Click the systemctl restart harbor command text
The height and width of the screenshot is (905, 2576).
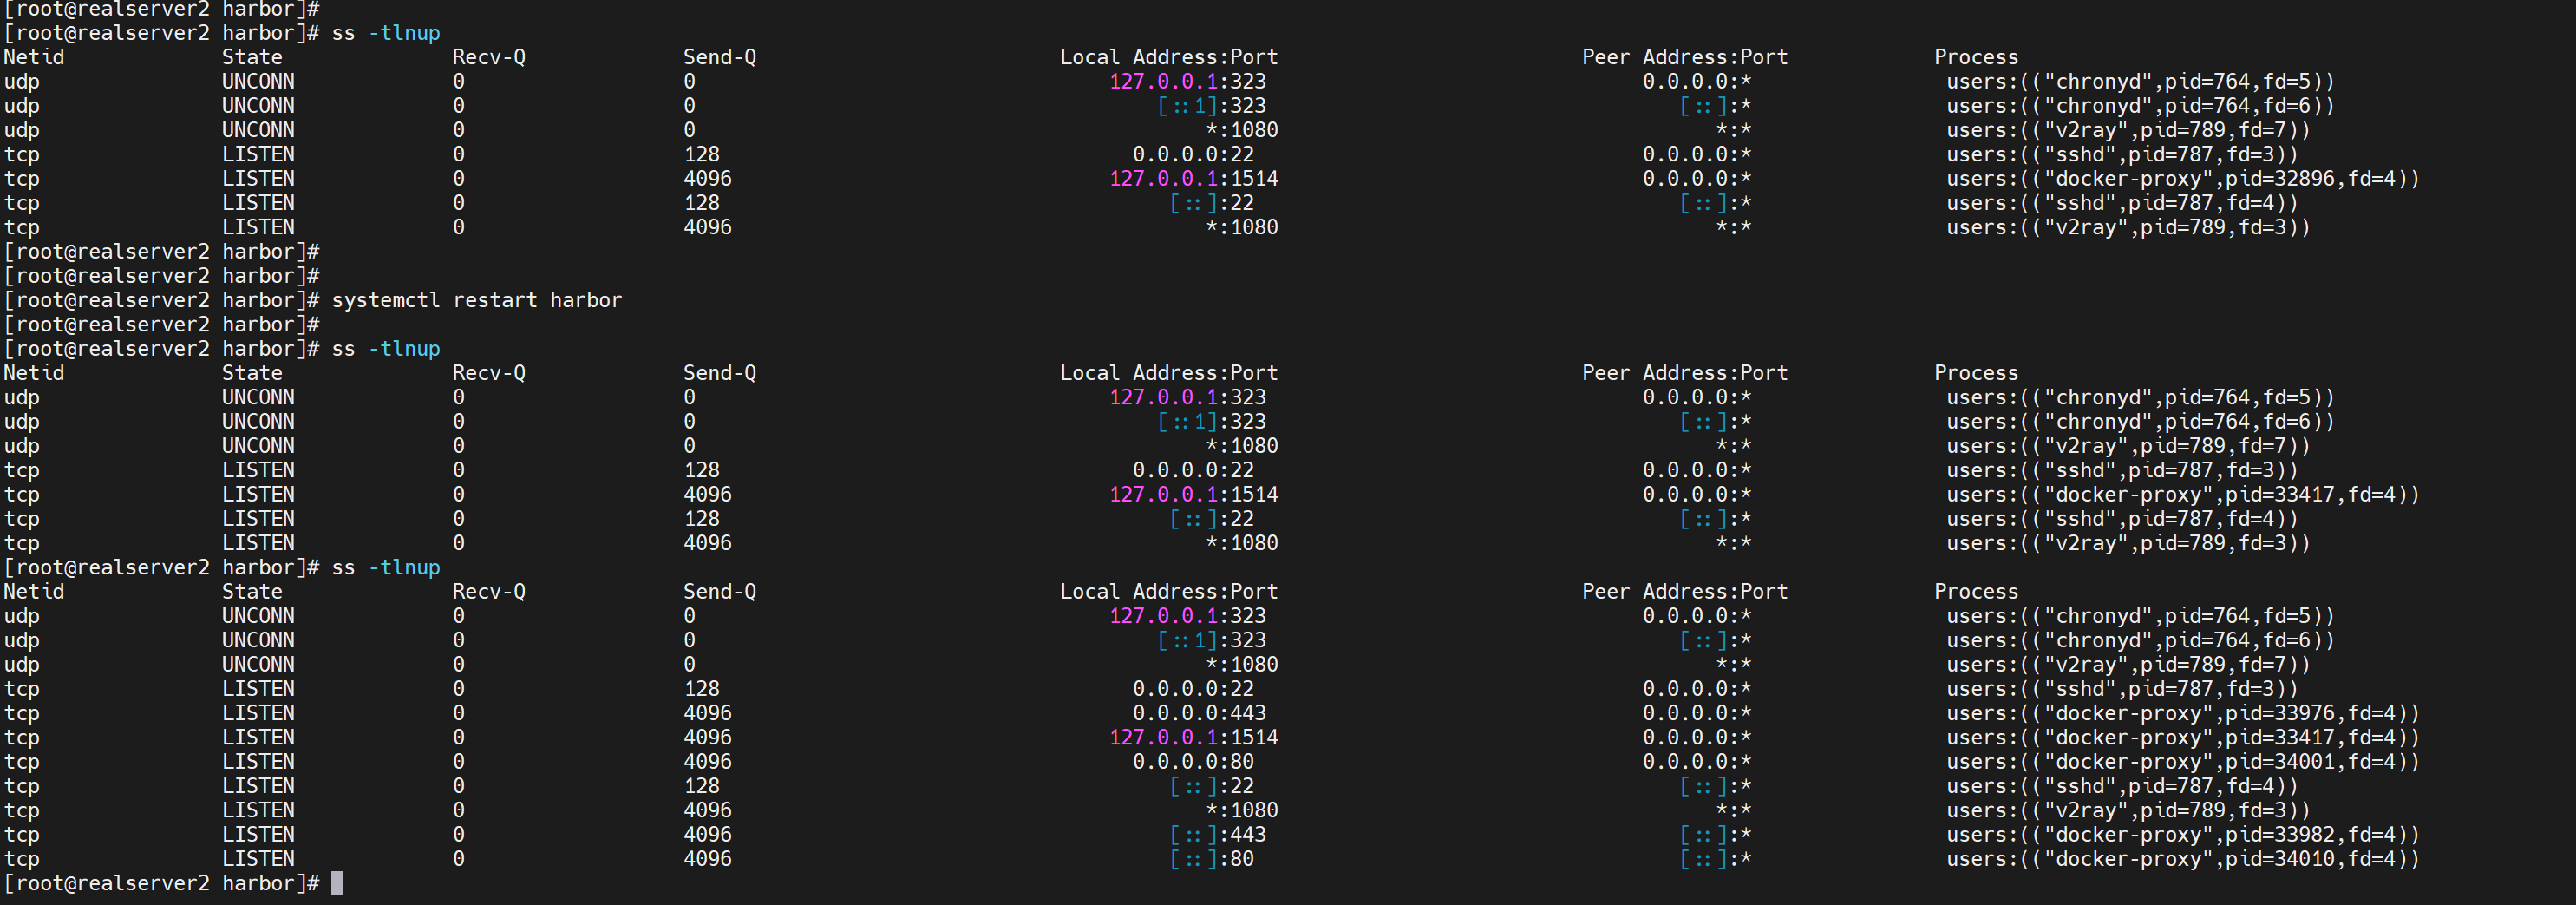476,300
